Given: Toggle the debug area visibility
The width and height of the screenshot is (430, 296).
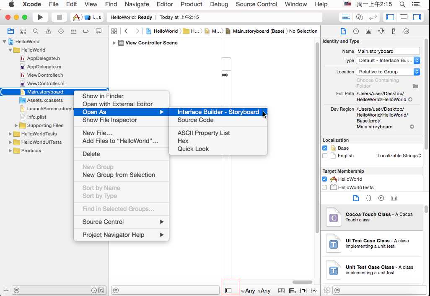Looking at the screenshot, I should pos(404,17).
